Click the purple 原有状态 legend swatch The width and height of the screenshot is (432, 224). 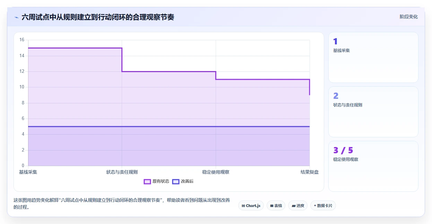(x=147, y=181)
